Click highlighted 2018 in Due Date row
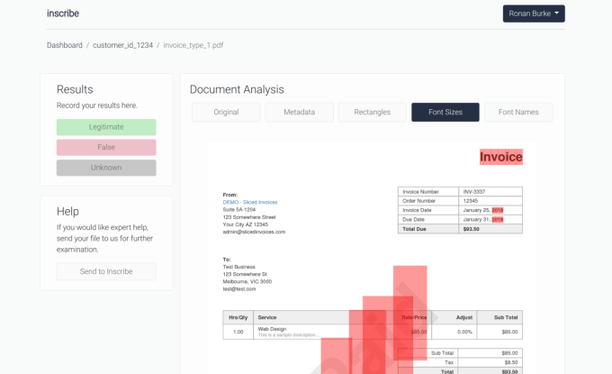Image resolution: width=612 pixels, height=374 pixels. tap(498, 219)
